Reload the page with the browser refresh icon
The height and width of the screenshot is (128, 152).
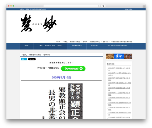(99, 6)
